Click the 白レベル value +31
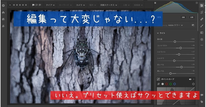The image size is (206, 107). [193, 64]
